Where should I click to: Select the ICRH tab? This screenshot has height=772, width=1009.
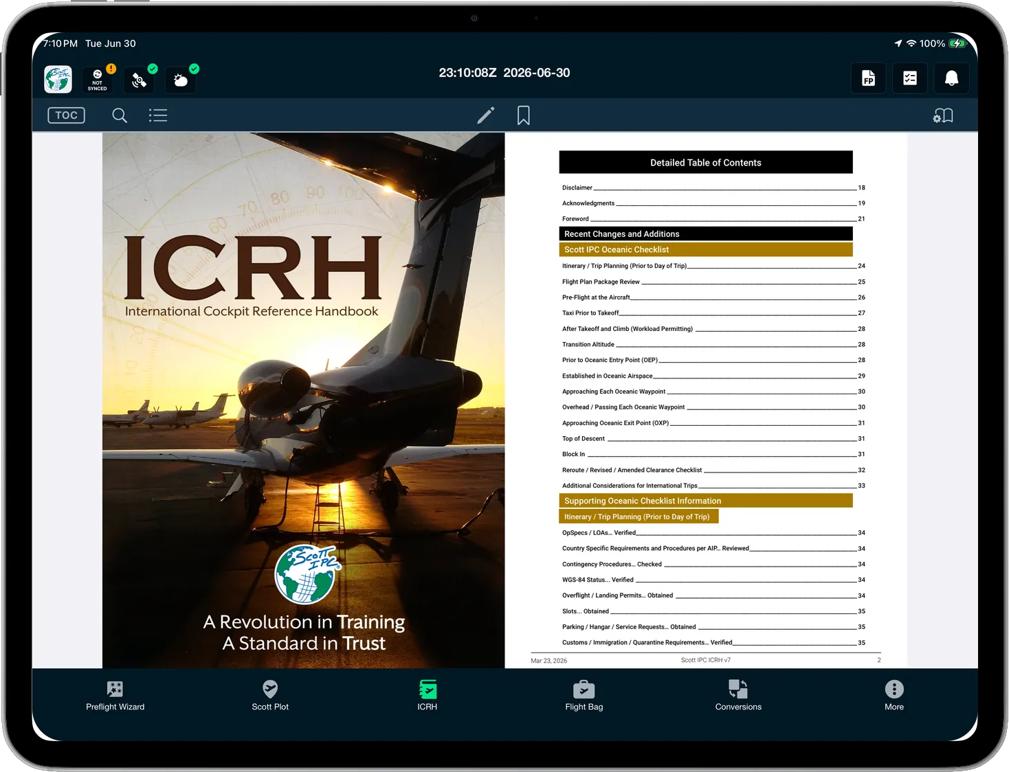(428, 696)
